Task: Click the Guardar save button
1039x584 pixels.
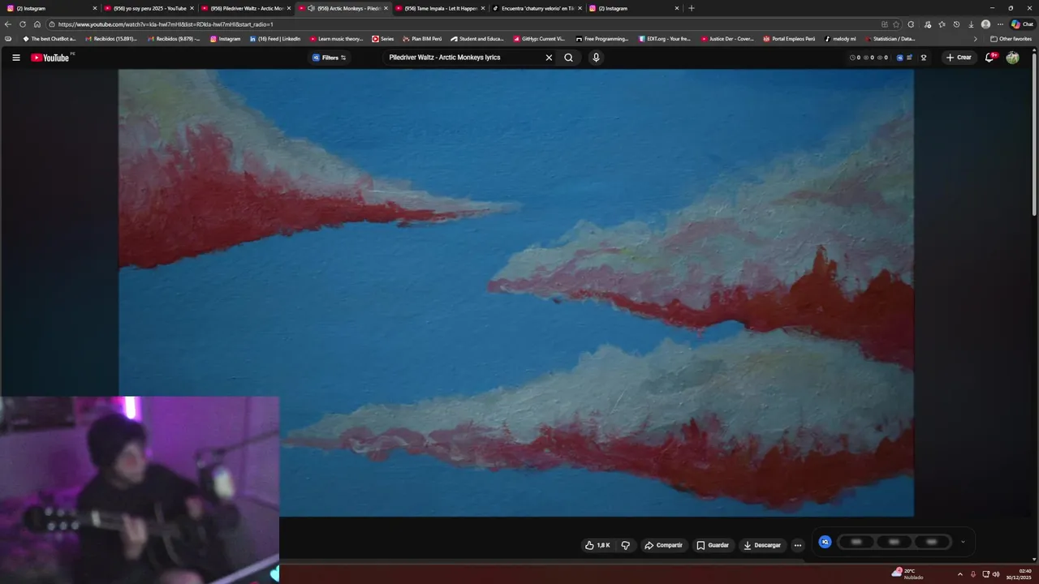Action: [713, 545]
